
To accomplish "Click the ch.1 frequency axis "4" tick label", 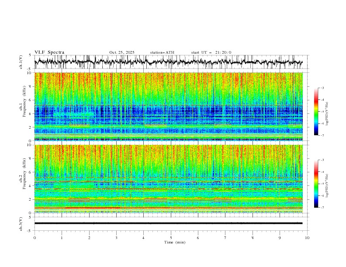I will click(31, 114).
